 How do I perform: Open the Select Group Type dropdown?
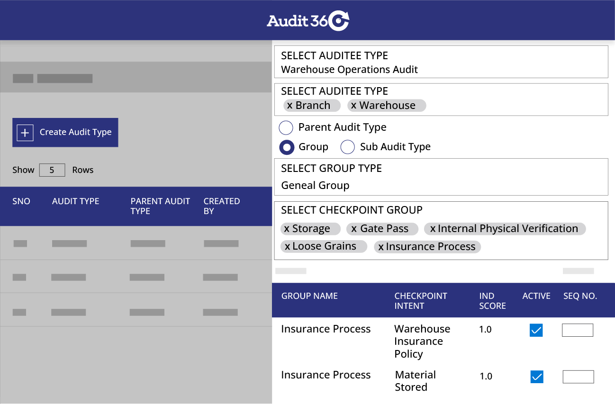pos(441,177)
